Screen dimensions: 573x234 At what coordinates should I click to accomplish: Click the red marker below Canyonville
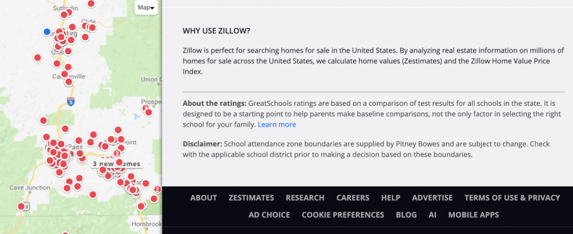(x=69, y=82)
